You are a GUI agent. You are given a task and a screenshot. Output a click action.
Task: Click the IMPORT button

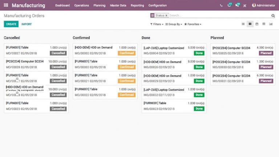point(27,24)
